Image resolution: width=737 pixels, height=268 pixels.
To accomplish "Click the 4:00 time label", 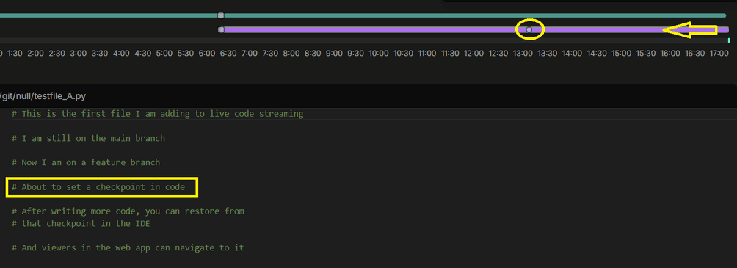I will pyautogui.click(x=121, y=53).
